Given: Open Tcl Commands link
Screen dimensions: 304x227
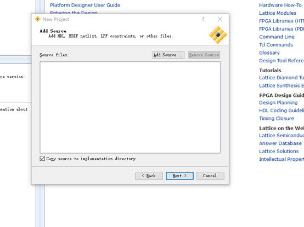Looking at the screenshot, I should tap(276, 45).
